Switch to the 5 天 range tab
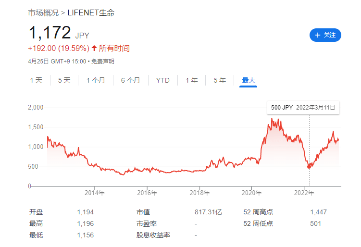The image size is (361, 247). [64, 80]
